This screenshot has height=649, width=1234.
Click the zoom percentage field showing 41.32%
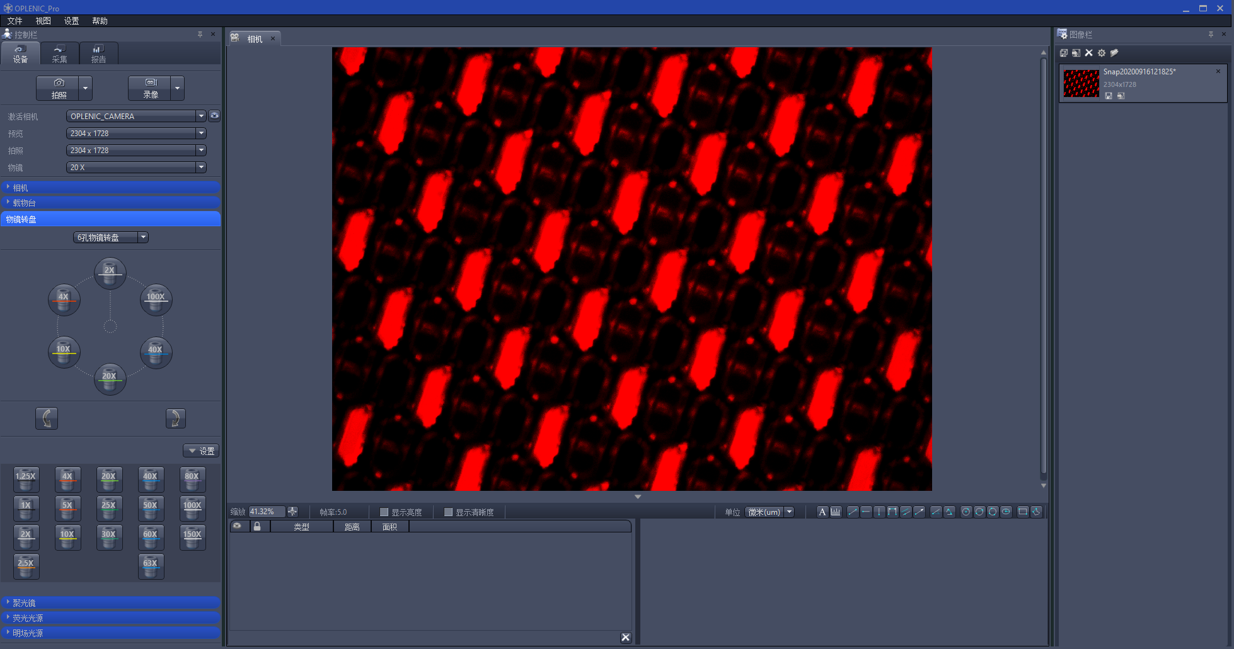tap(266, 512)
